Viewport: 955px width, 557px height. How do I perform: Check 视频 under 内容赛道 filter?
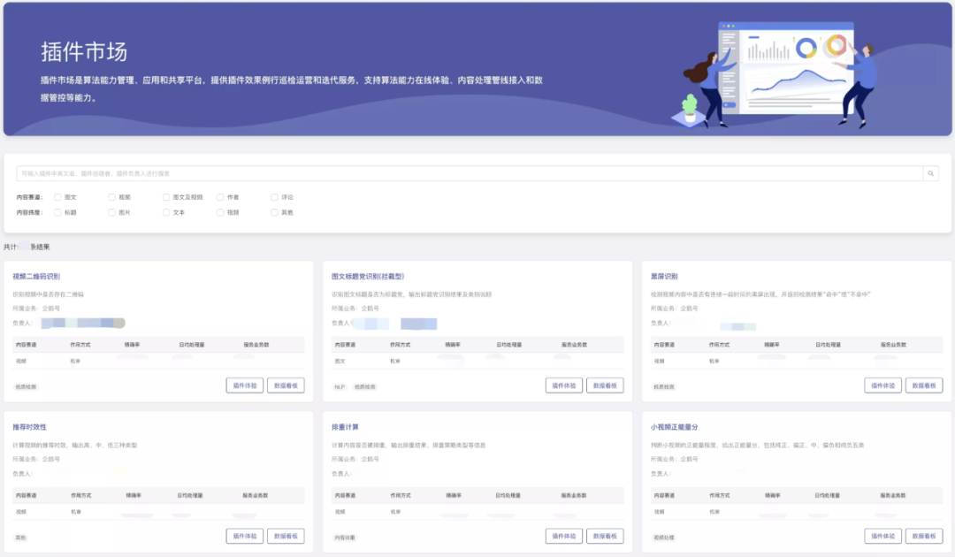[x=111, y=197]
